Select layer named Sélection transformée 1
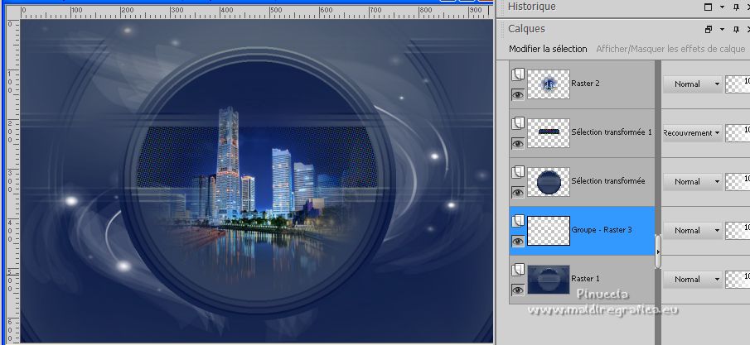 pos(612,132)
